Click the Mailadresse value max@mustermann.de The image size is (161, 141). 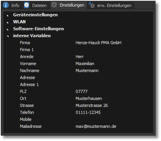[96, 126]
